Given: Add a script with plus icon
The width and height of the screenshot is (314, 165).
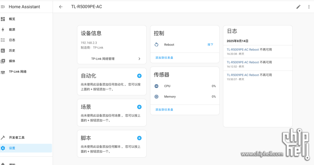Looking at the screenshot, I should 140,138.
